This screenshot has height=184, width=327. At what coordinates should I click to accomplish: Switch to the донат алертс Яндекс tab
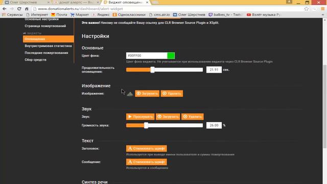(x=76, y=3)
